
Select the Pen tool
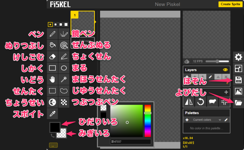[x=53, y=34]
